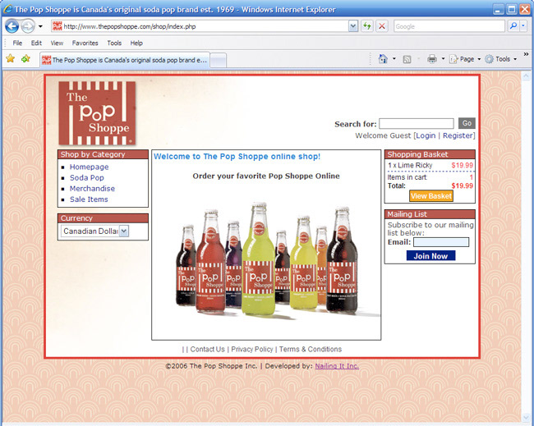
Task: Open the Tools menu in menu bar
Action: [114, 43]
